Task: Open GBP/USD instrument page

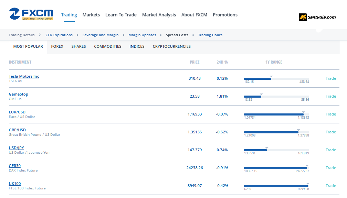Action: click(17, 130)
